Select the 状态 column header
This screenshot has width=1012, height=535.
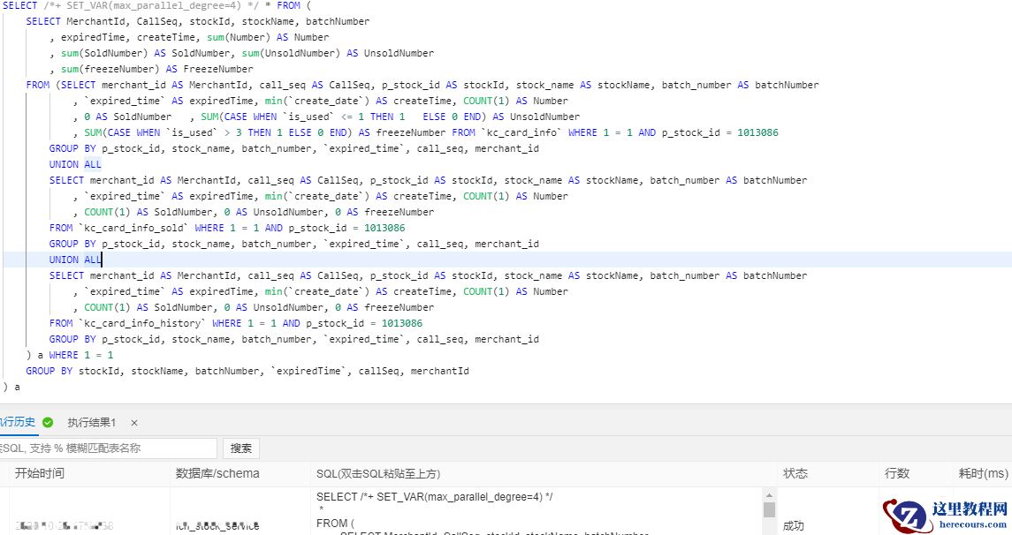pos(795,473)
